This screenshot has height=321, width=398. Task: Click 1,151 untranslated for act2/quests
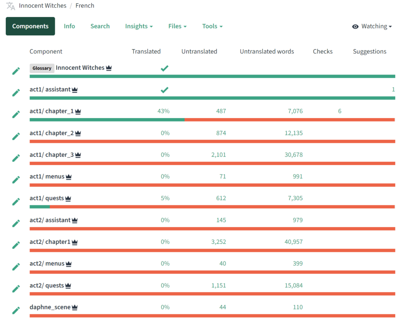(218, 286)
